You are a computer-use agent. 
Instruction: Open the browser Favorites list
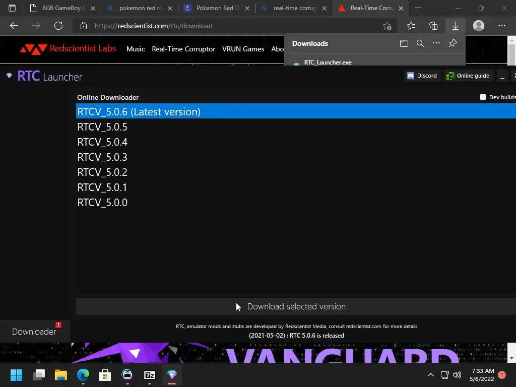coord(411,26)
